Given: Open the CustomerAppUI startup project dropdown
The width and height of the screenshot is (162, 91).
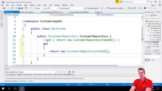Looking at the screenshot, I should (x=71, y=8).
